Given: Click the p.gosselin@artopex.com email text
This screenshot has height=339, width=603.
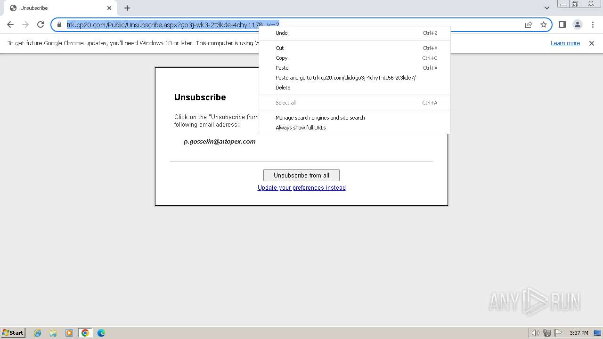Looking at the screenshot, I should (220, 141).
